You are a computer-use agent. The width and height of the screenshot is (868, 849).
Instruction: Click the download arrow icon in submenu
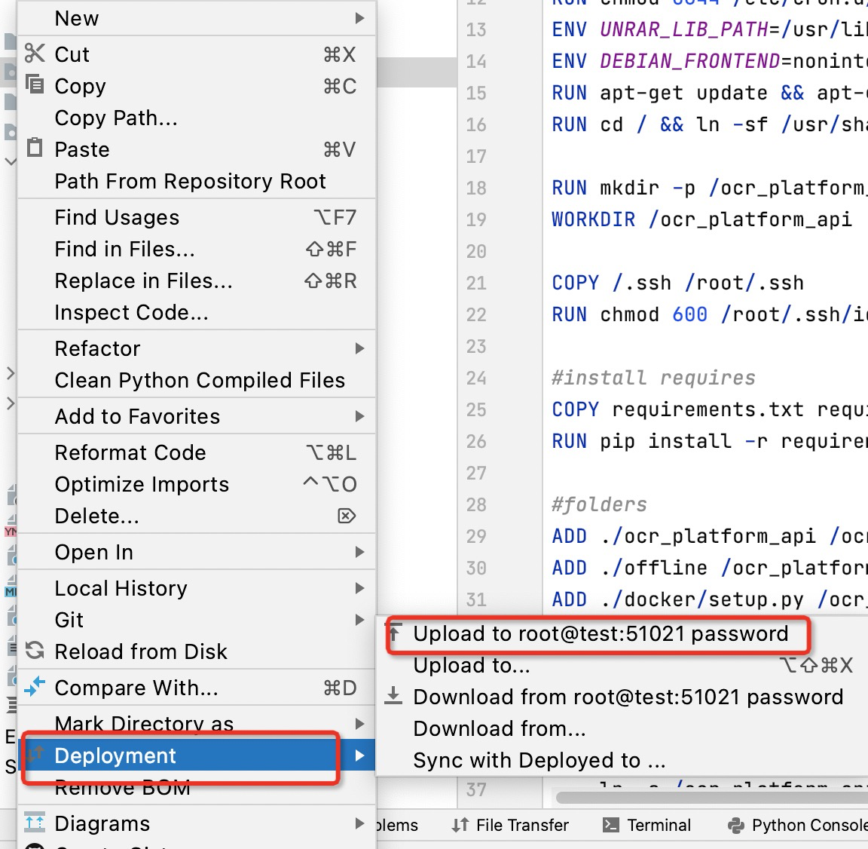click(393, 696)
